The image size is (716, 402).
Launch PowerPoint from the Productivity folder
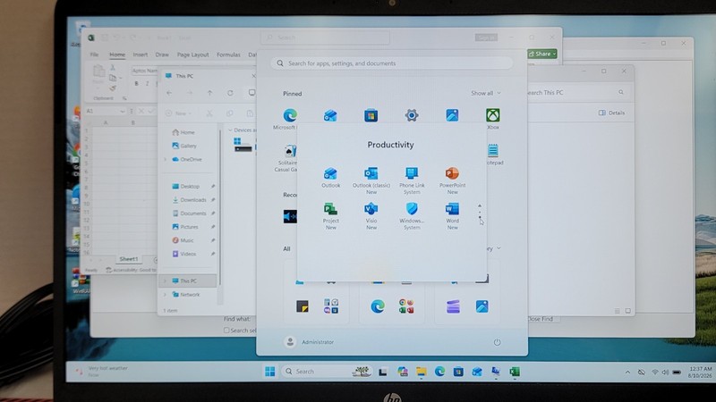452,180
